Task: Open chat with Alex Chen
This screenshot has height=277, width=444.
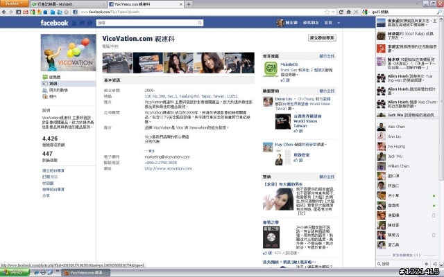Action: coord(407,127)
